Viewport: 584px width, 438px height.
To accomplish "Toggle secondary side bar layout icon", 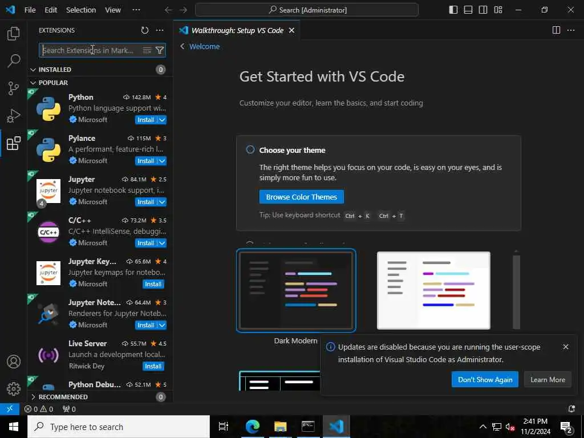I will [483, 10].
